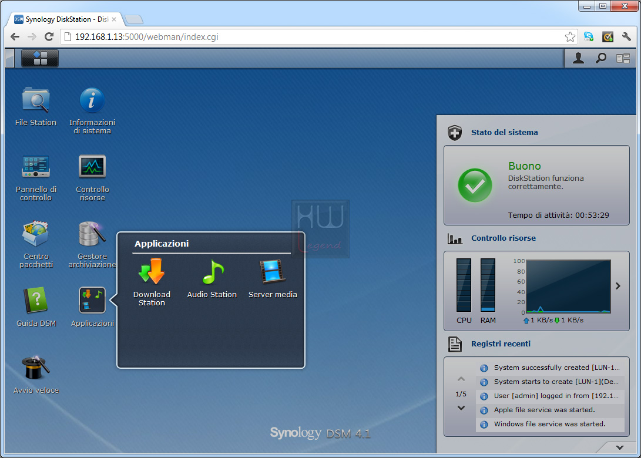Open the user account options icon
The height and width of the screenshot is (458, 641).
click(578, 59)
